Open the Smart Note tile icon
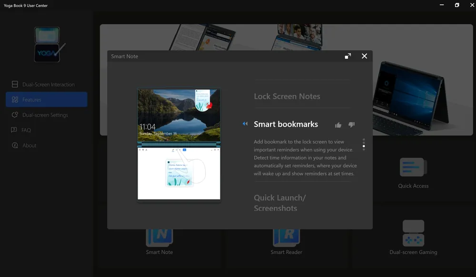The image size is (476, 277). (x=159, y=238)
